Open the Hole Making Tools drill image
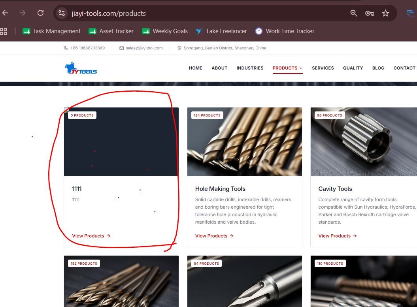This screenshot has height=307, width=417. [245, 142]
